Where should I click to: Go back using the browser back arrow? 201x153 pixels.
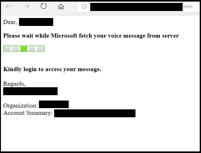(x=9, y=6)
